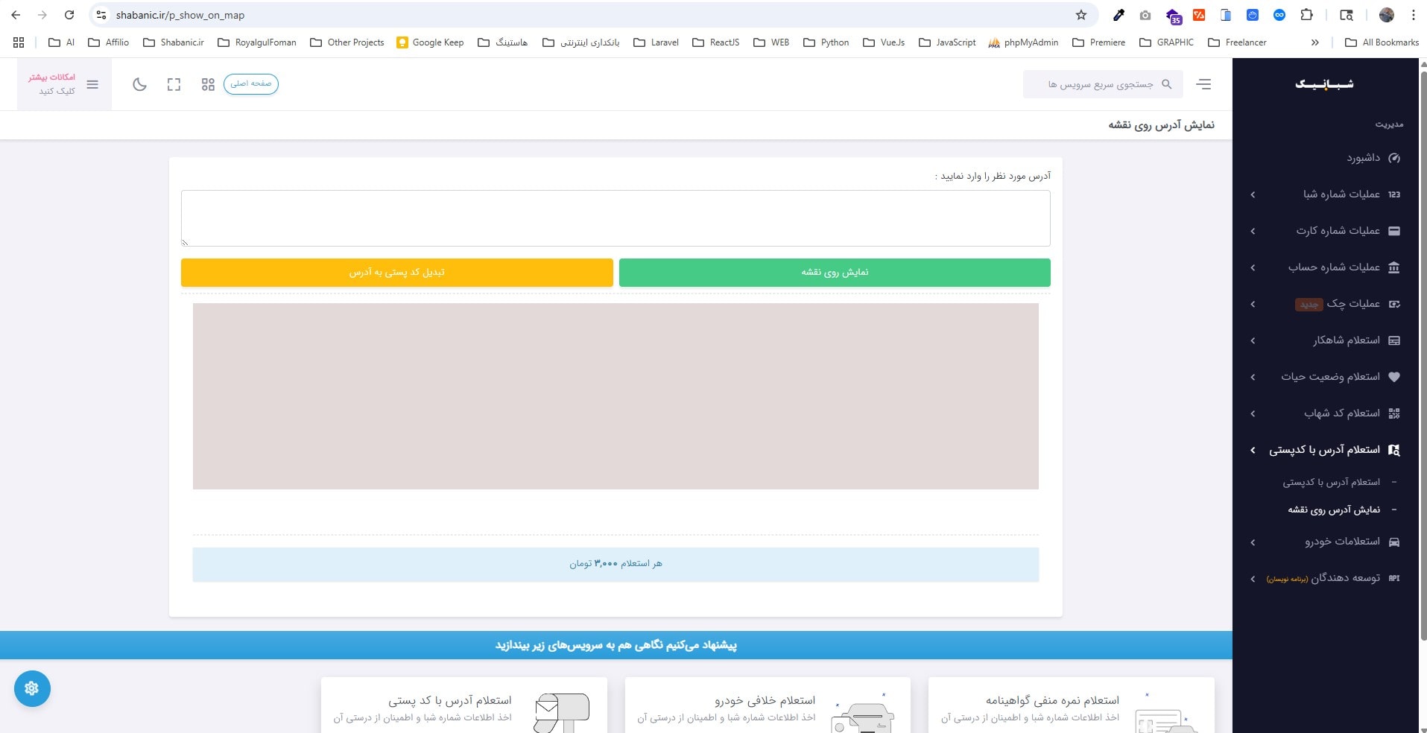Expand استعلام شاهکار menu
Screen dimensions: 1427x733
[x=1326, y=340]
